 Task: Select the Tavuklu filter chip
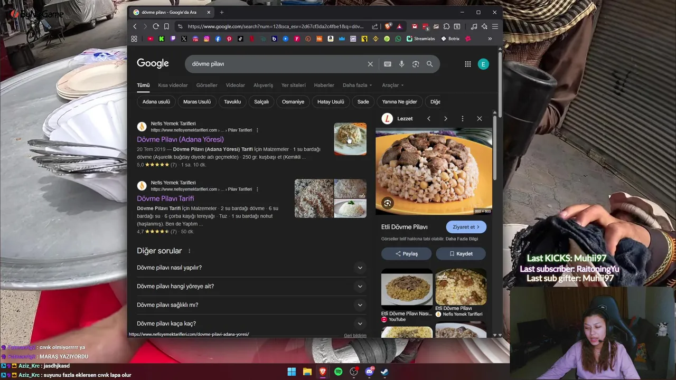pos(232,101)
